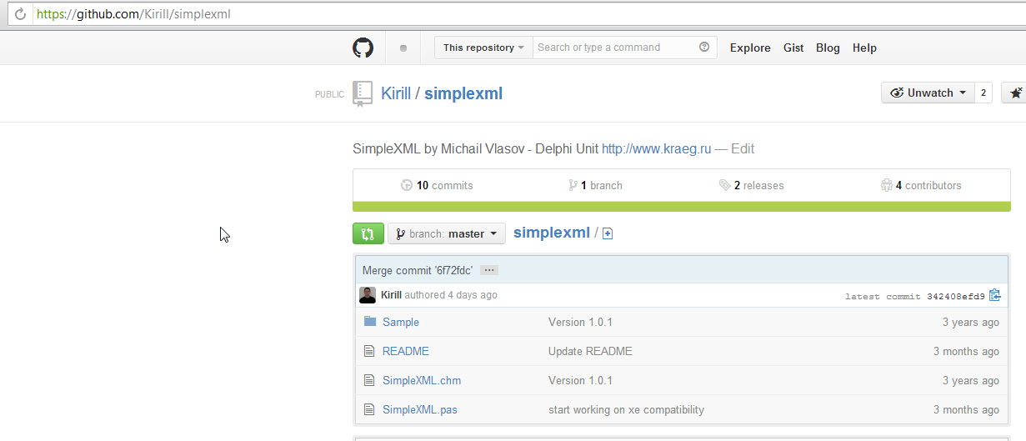1026x441 pixels.
Task: Open the Gist link in header
Action: [x=793, y=48]
